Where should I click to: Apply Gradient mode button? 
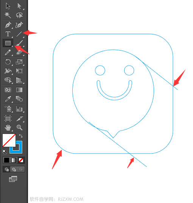pos(14,160)
